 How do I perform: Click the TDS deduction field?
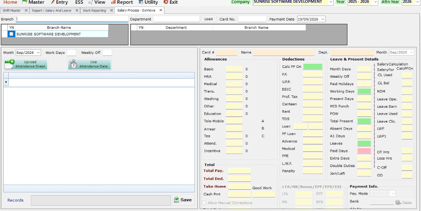coord(313,119)
